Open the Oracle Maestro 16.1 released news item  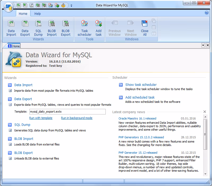137,118
